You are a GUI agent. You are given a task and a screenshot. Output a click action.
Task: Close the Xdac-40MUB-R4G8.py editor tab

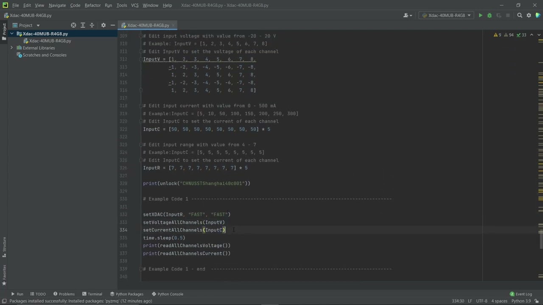coord(174,25)
